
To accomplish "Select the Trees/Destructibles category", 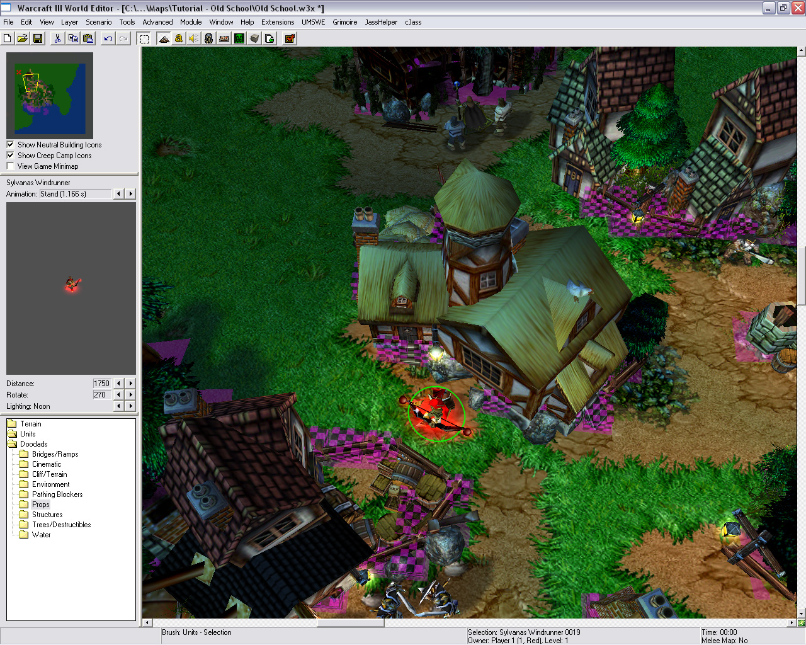I will pos(62,525).
